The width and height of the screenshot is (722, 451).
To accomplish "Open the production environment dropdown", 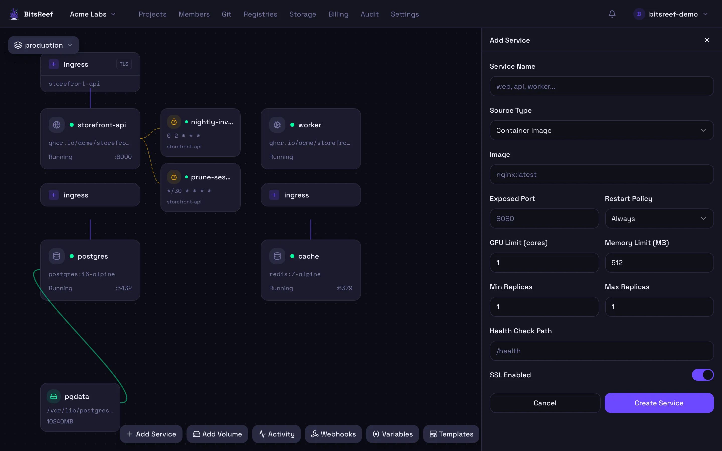I will tap(44, 45).
